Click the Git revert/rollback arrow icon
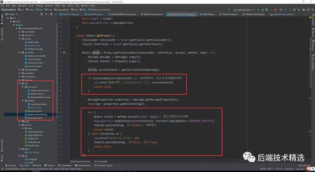The image size is (315, 172). point(298,10)
